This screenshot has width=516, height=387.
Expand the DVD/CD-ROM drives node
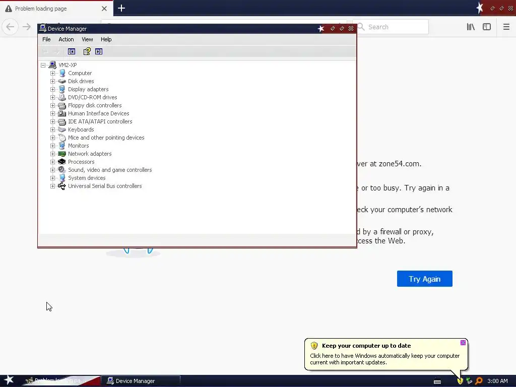click(52, 97)
